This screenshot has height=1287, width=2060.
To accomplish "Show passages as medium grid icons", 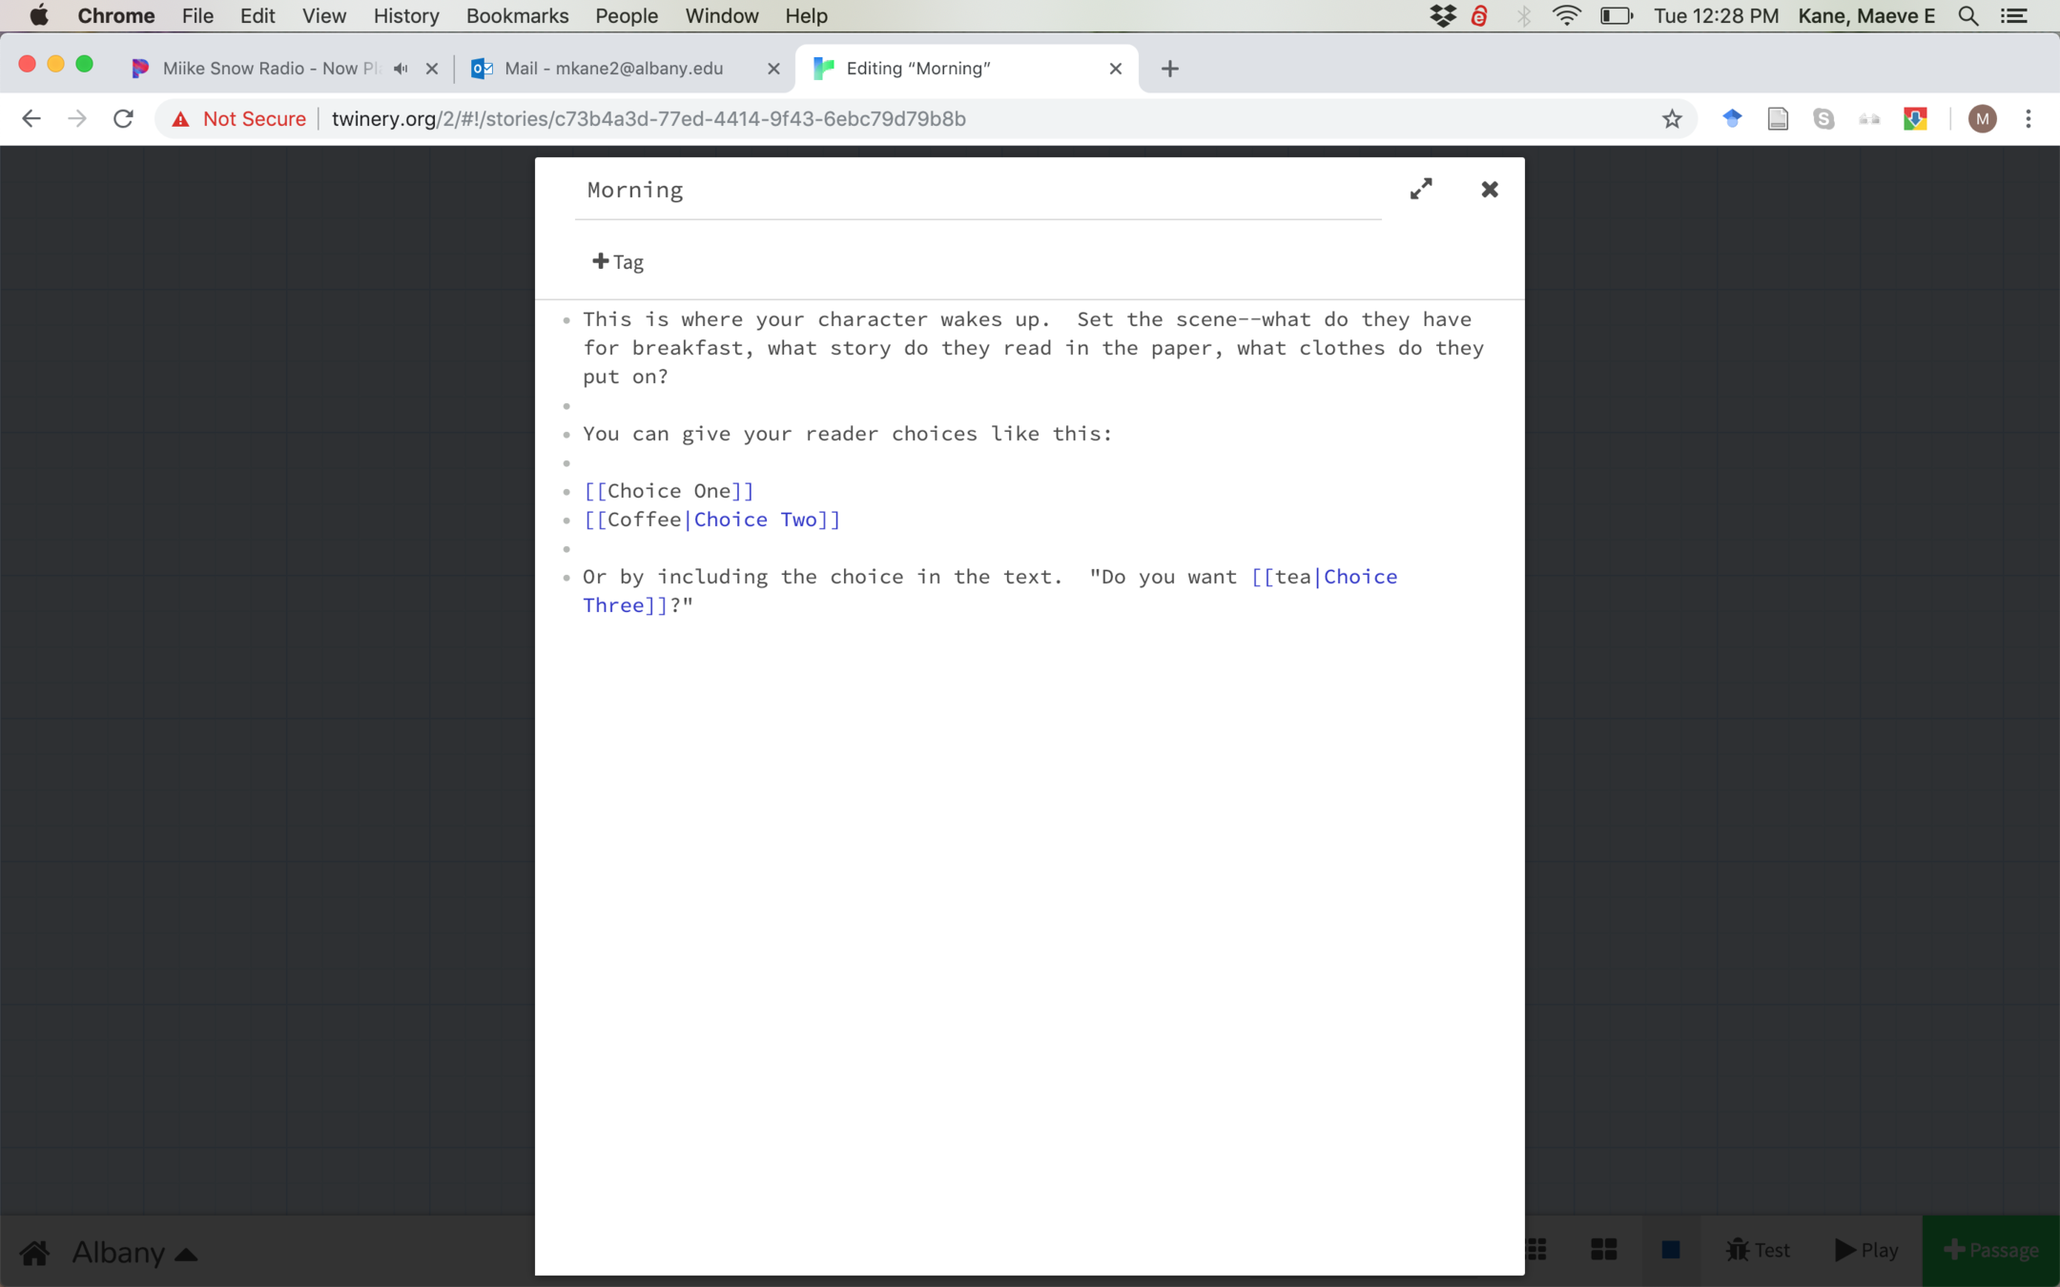I will (x=1603, y=1250).
